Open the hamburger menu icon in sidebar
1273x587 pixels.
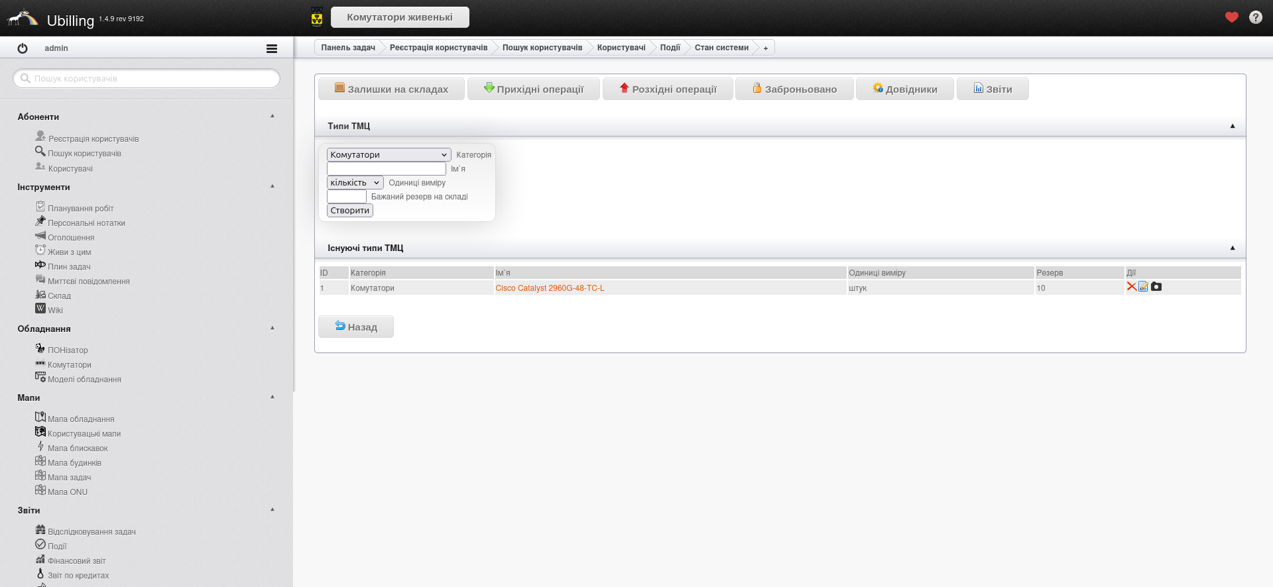(x=271, y=48)
